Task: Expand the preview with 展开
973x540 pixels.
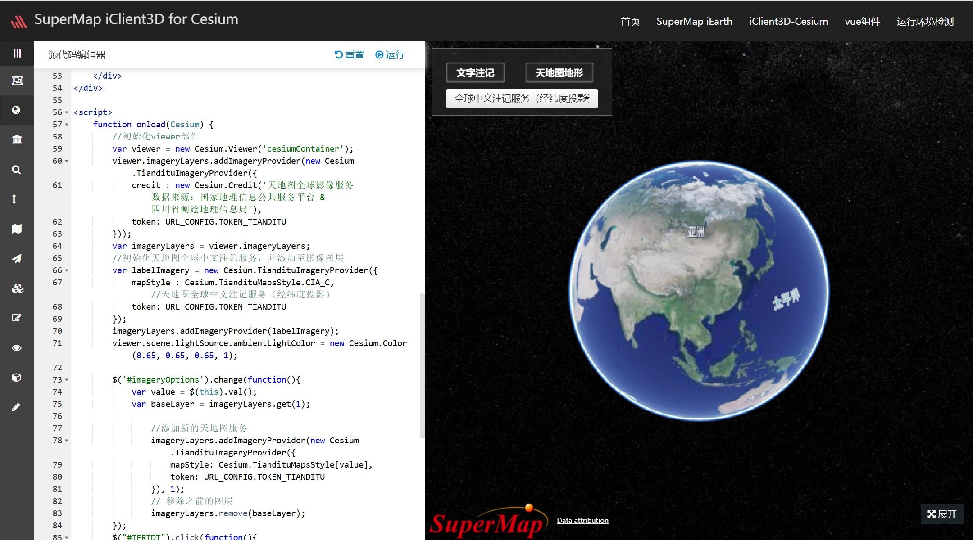Action: (942, 514)
